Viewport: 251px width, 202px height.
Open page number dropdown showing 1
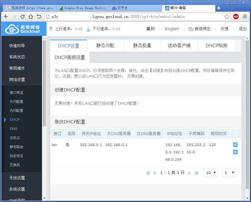coord(229,173)
